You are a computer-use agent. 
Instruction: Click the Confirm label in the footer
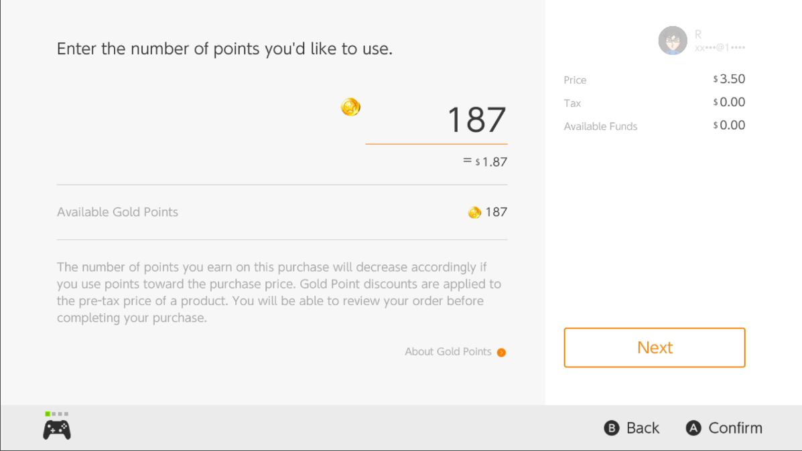point(735,428)
